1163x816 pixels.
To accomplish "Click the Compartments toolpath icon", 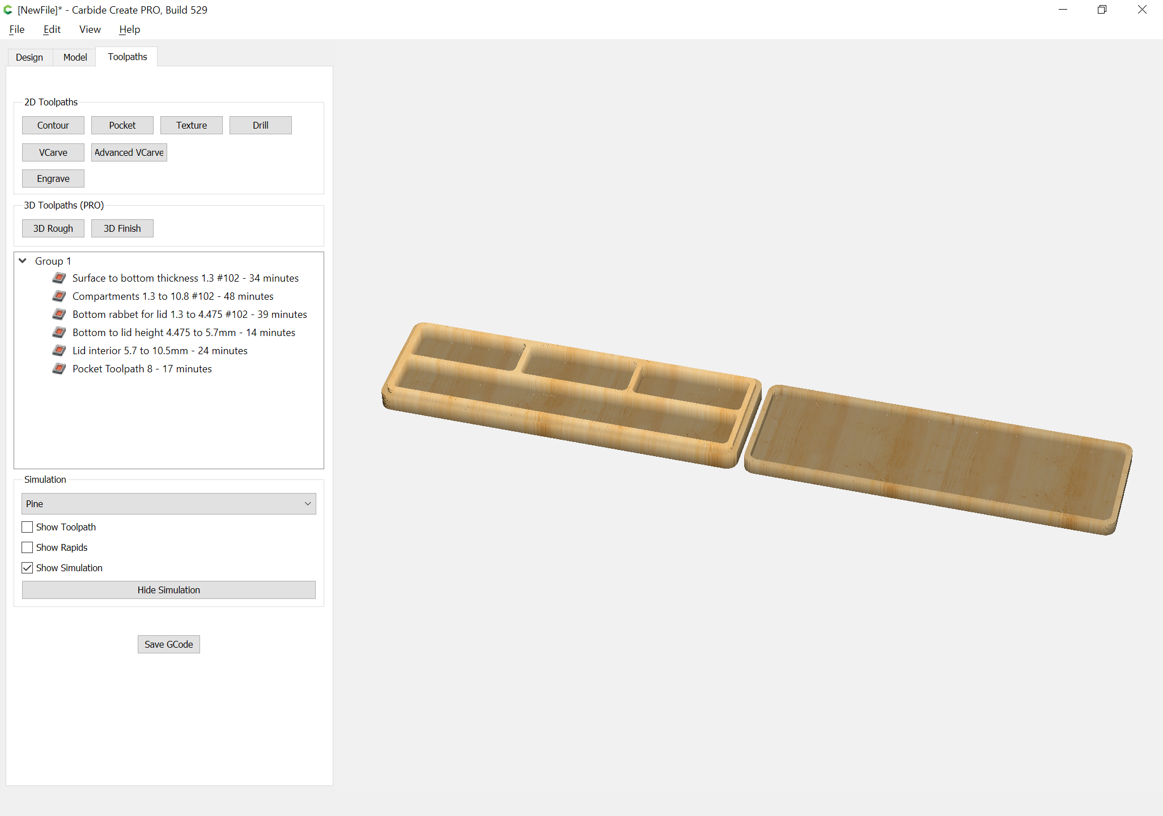I will pos(59,296).
